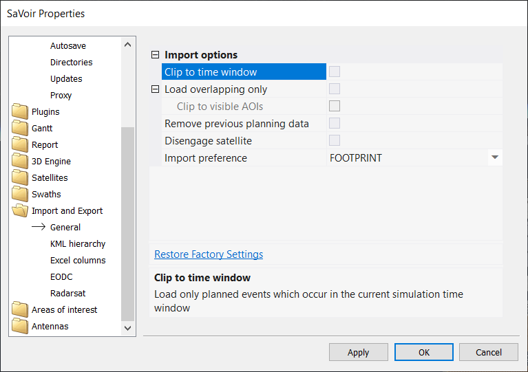
Task: Click the Report folder icon
Action: tap(20, 145)
